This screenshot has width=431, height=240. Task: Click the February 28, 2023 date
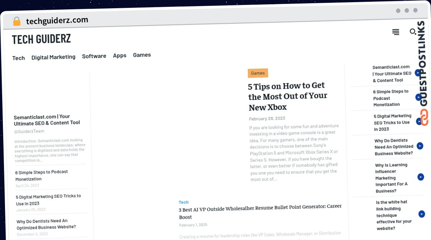pos(267,119)
